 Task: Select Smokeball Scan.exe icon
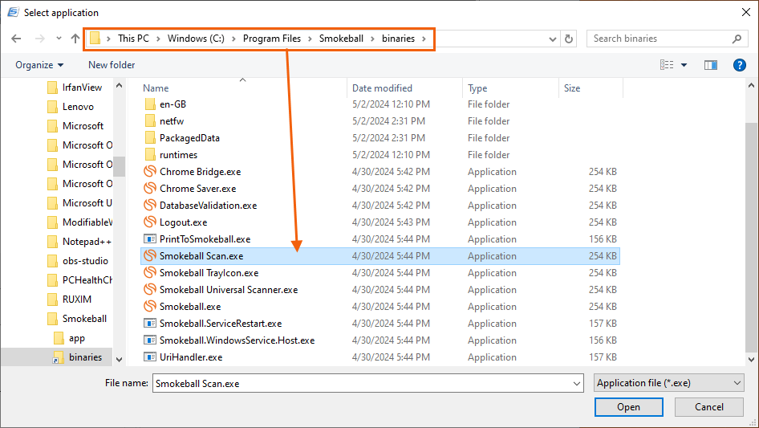pyautogui.click(x=150, y=256)
